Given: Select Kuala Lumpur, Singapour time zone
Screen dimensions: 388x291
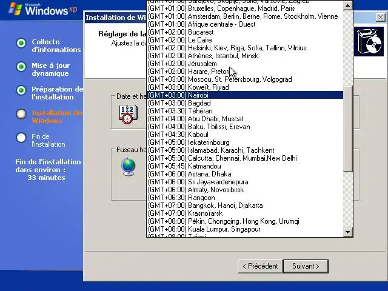Looking at the screenshot, I should [245, 229].
